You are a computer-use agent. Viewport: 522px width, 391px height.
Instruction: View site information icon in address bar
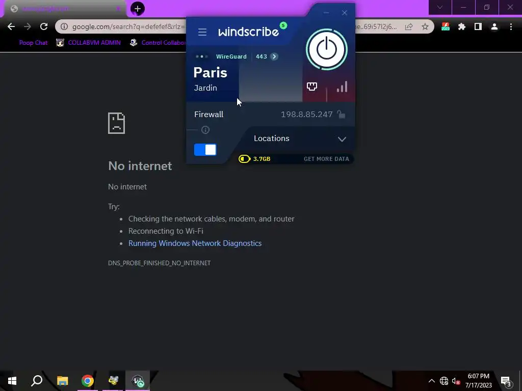(64, 26)
